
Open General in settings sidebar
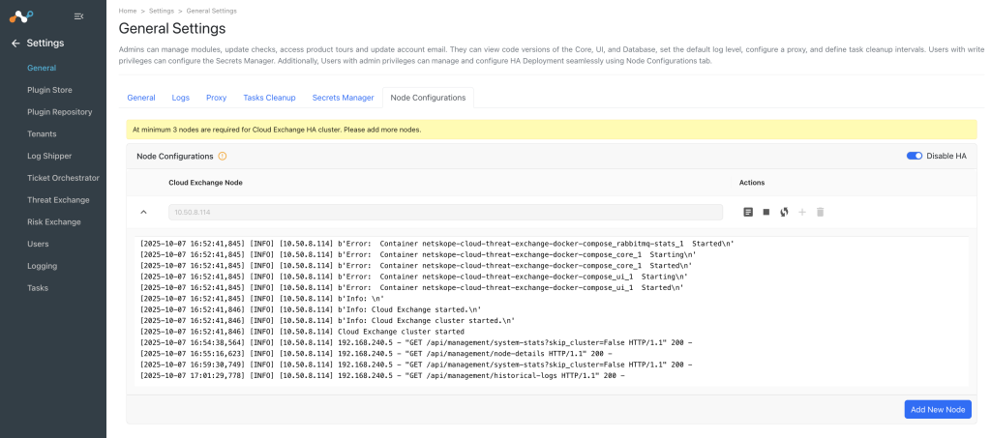[x=42, y=68]
